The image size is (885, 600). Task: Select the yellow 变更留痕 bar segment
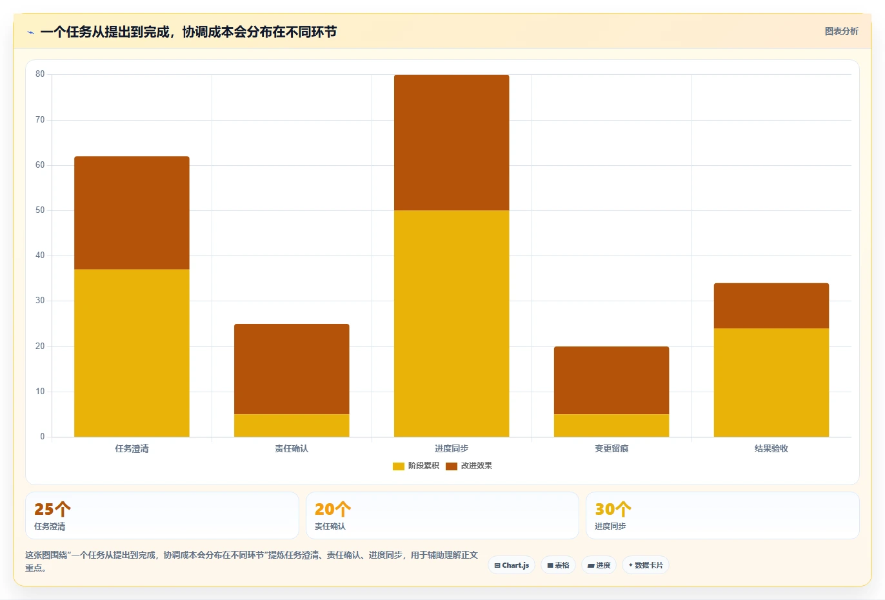pyautogui.click(x=612, y=426)
